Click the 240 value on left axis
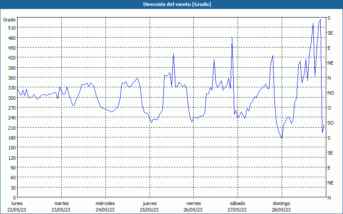 [12, 118]
